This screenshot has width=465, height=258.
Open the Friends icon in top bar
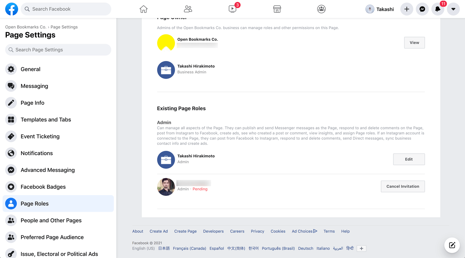click(188, 9)
